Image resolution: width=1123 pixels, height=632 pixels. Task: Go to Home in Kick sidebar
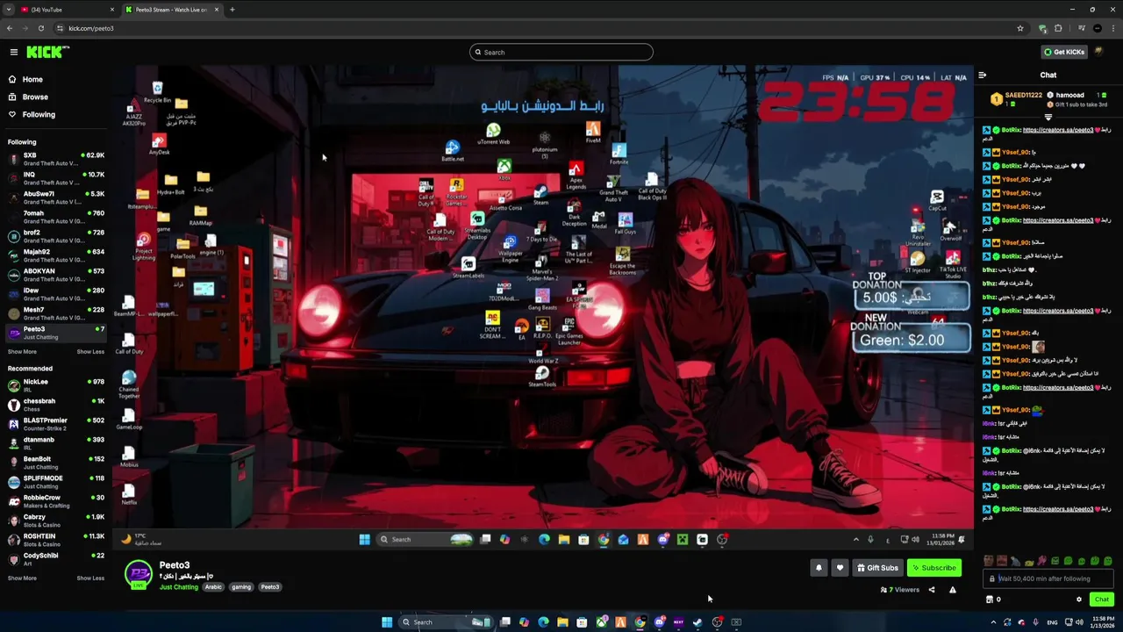(32, 79)
